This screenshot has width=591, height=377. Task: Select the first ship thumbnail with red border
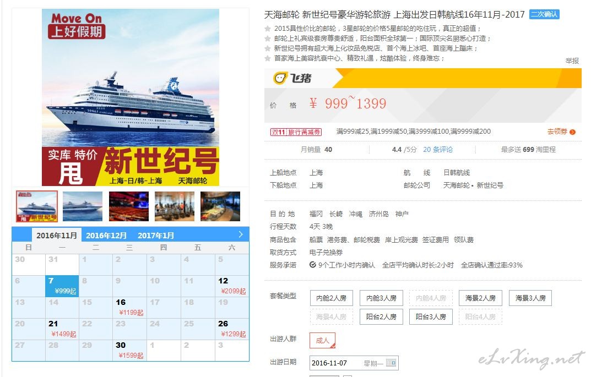coord(36,206)
